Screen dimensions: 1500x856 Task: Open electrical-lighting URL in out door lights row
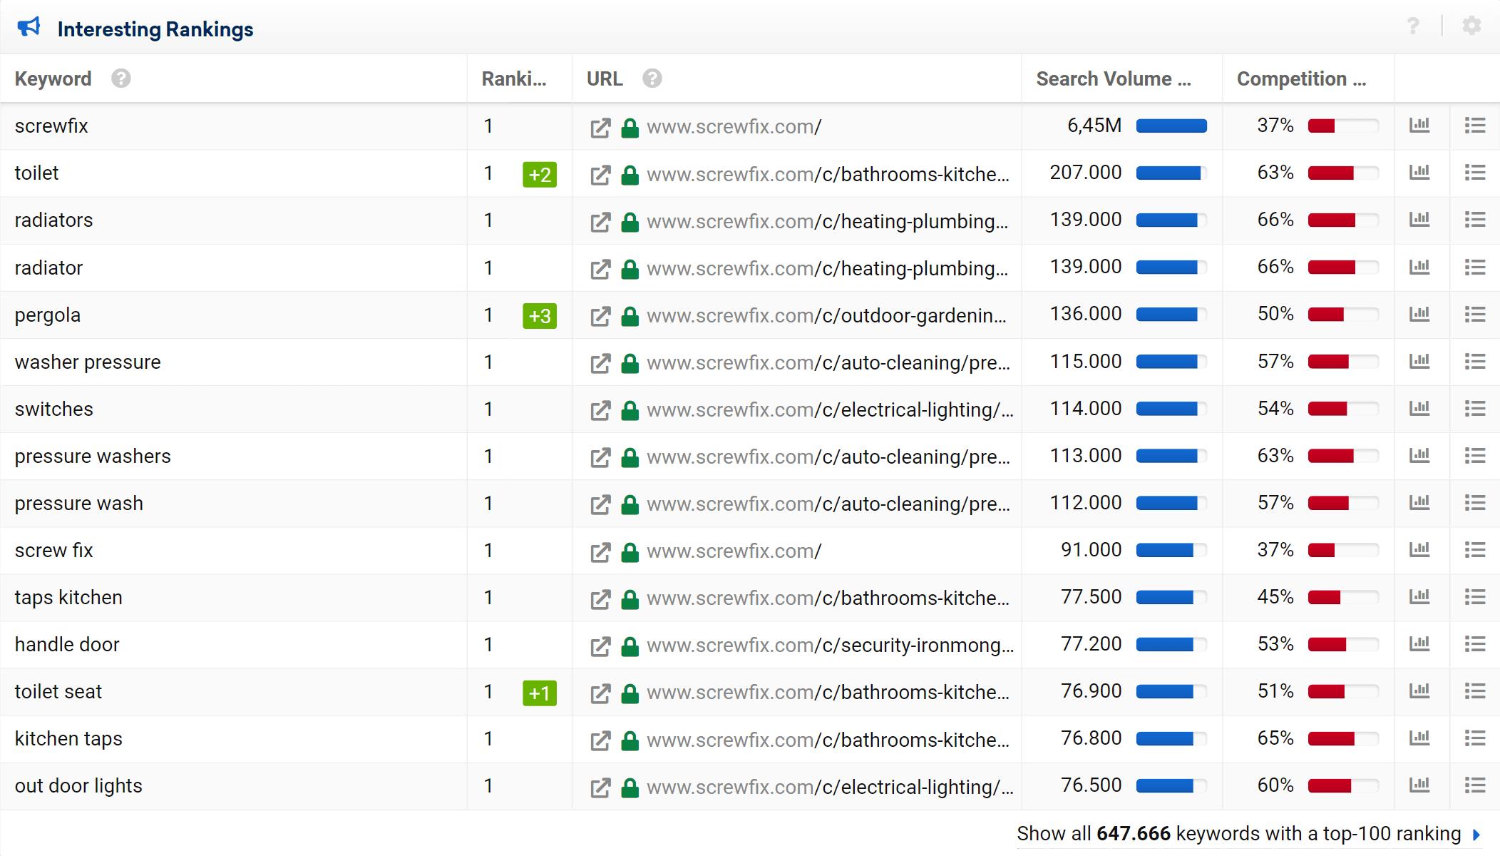[x=830, y=786]
